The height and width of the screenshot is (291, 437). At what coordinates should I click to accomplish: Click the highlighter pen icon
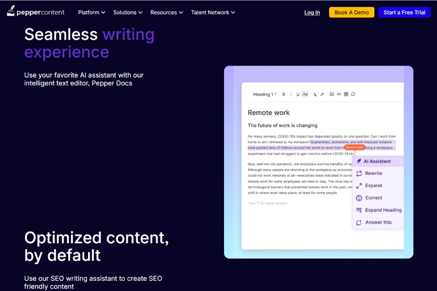(322, 94)
